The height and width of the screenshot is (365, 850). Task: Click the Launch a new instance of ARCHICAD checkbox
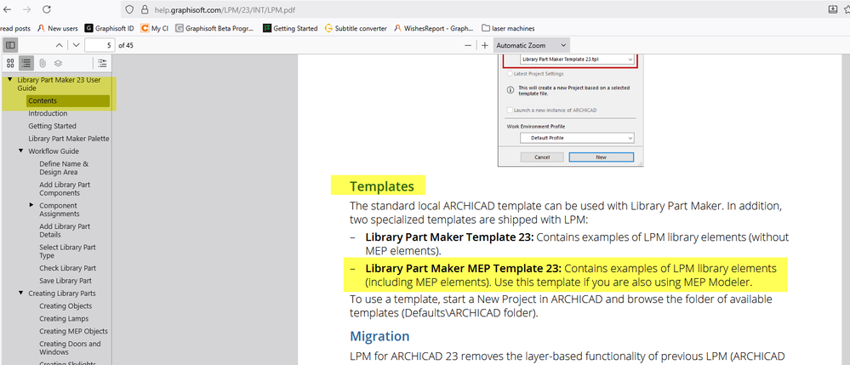click(x=510, y=110)
